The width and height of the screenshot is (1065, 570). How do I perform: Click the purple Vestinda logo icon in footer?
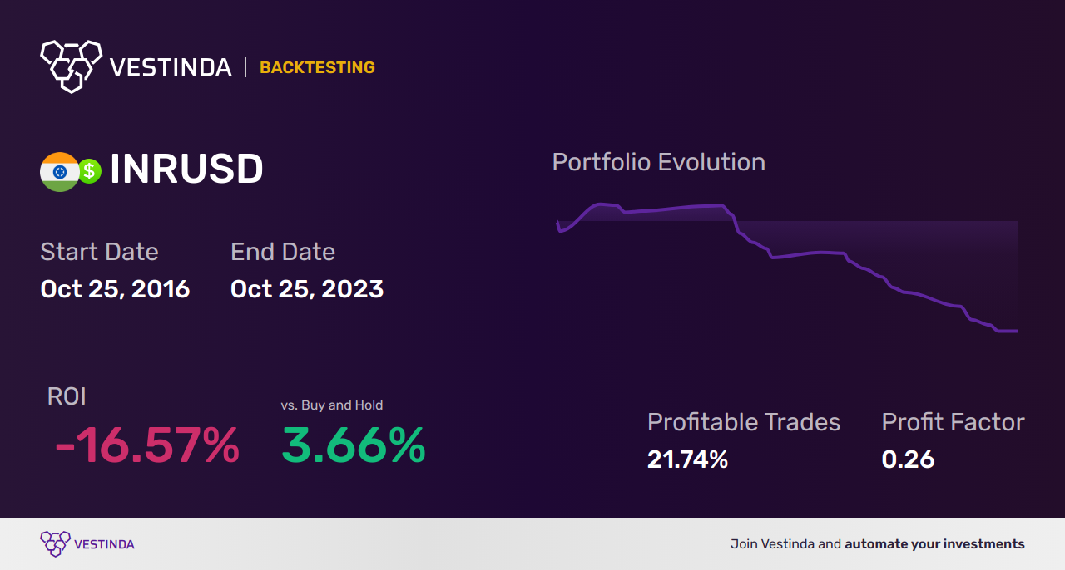tap(54, 544)
